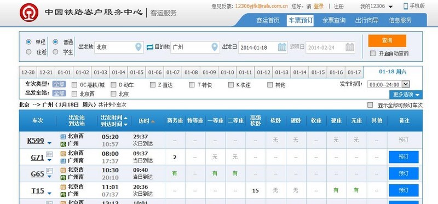Click K599 train number link
The width and height of the screenshot is (438, 204).
click(36, 141)
